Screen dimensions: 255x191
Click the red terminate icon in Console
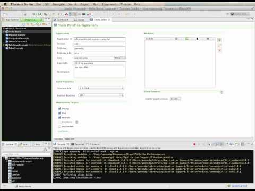tap(194, 144)
